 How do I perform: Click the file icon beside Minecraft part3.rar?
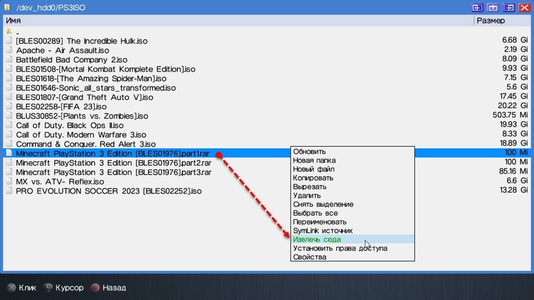click(x=9, y=172)
